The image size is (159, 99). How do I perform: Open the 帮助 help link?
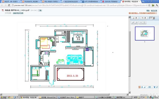click(x=148, y=11)
